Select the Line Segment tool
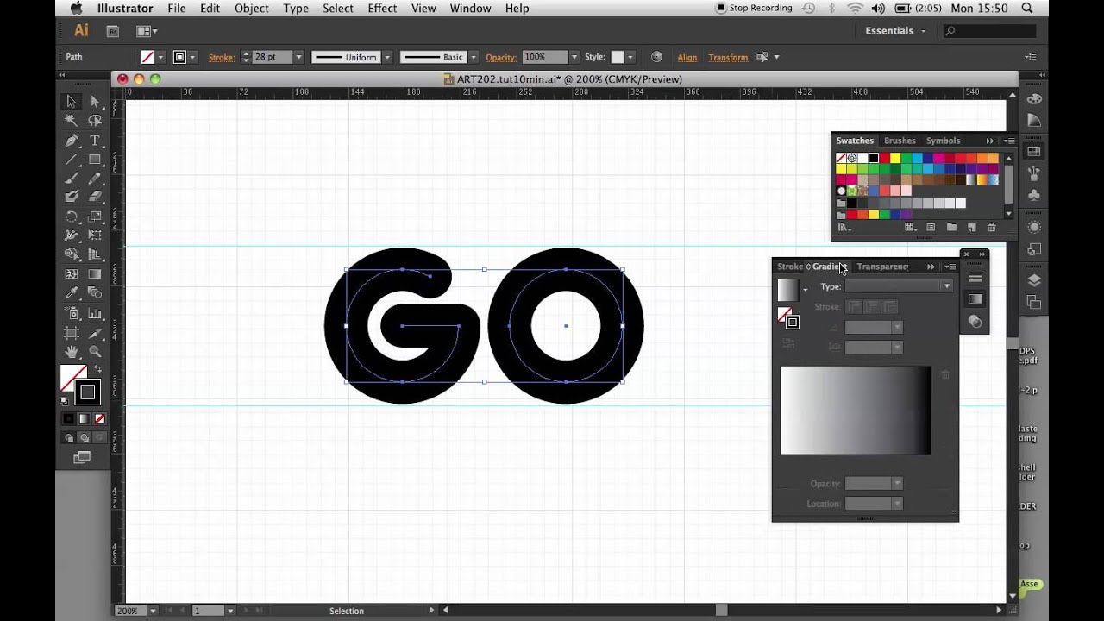 coord(72,160)
